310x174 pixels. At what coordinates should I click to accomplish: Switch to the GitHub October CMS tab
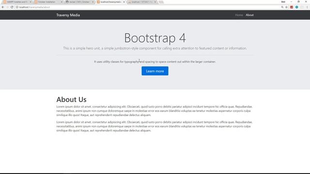[79, 2]
